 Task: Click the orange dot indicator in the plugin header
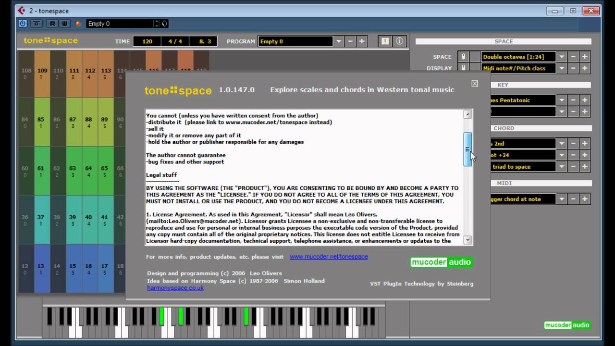click(78, 24)
